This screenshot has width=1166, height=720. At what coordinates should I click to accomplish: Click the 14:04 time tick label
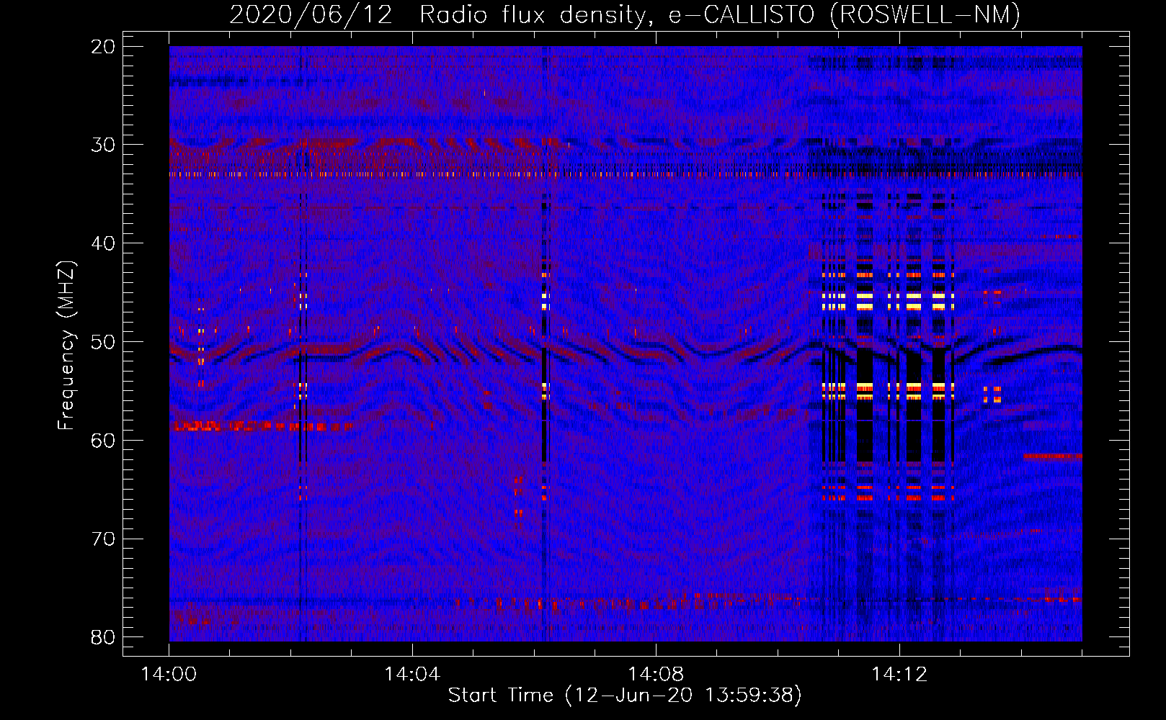click(412, 675)
